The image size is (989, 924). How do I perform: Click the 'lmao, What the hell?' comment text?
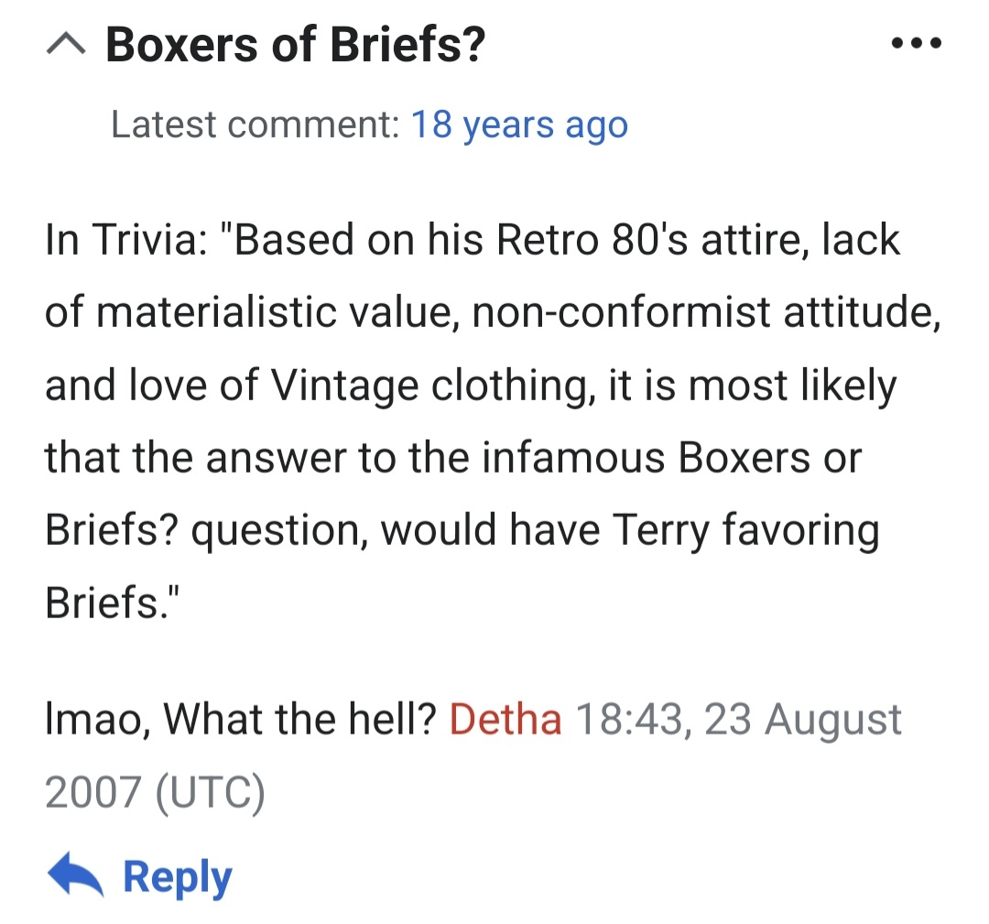[x=239, y=720]
